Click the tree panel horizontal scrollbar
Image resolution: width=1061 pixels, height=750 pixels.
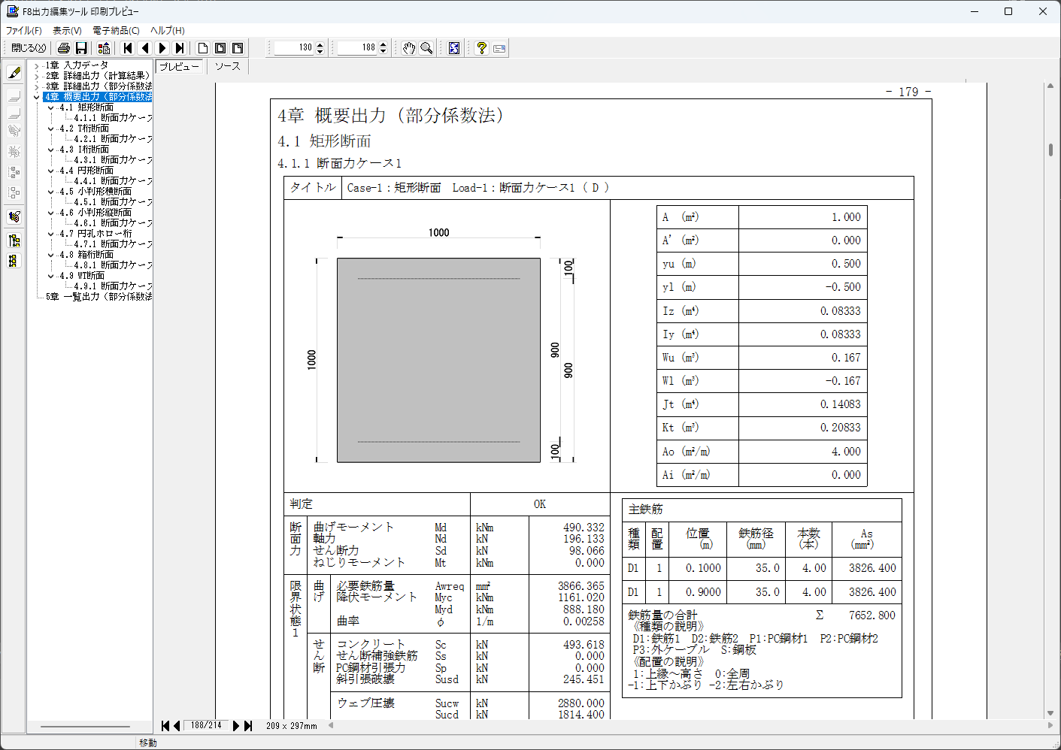85,727
